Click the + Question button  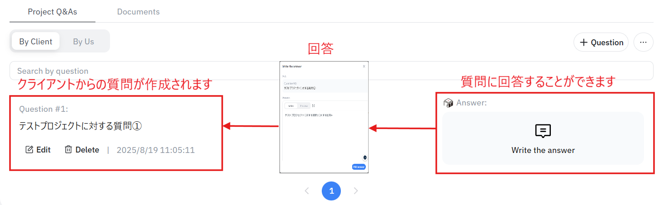601,42
